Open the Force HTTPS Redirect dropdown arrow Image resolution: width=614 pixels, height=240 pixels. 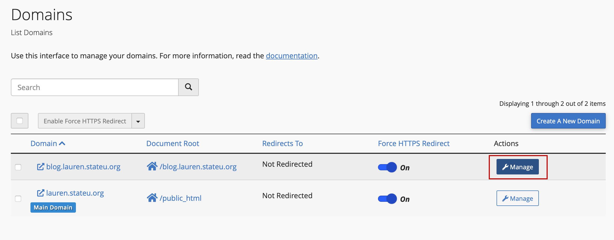pyautogui.click(x=138, y=121)
